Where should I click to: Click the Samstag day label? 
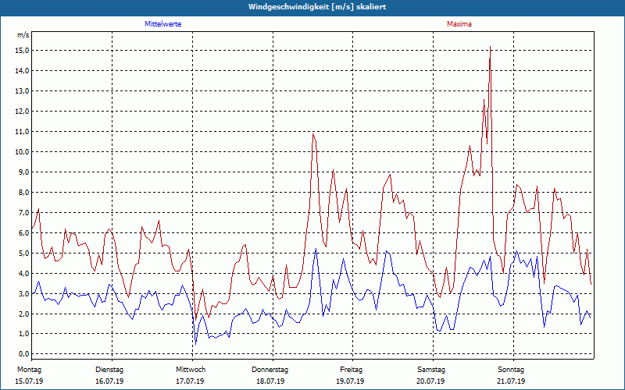click(x=431, y=370)
